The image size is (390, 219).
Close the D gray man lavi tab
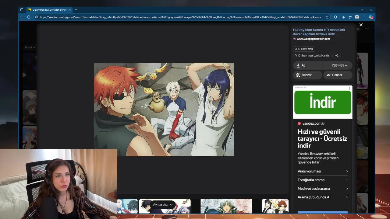pyautogui.click(x=69, y=10)
